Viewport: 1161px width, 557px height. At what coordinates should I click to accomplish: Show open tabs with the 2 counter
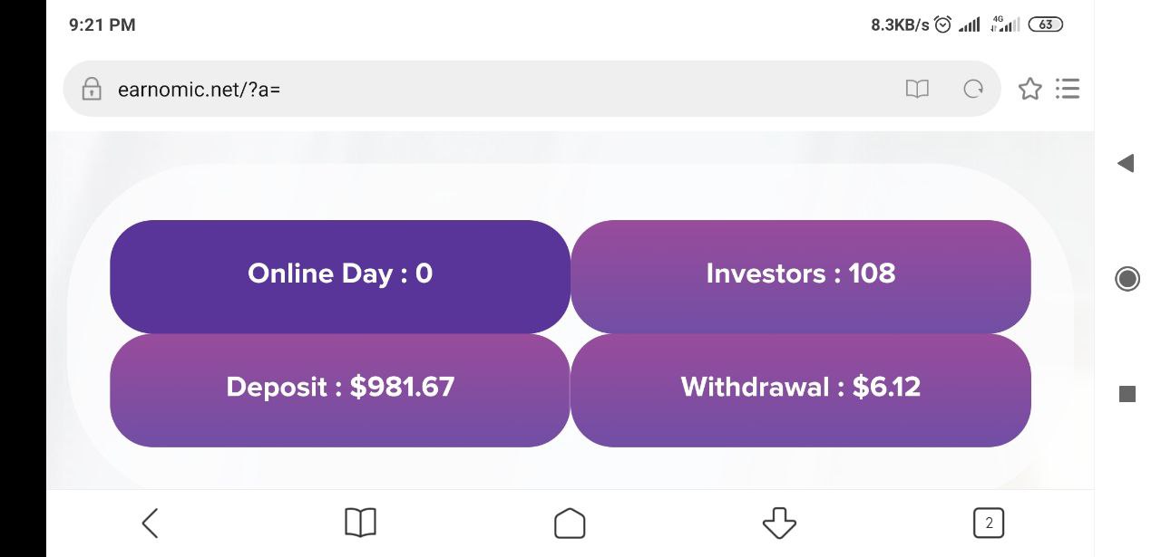coord(989,523)
